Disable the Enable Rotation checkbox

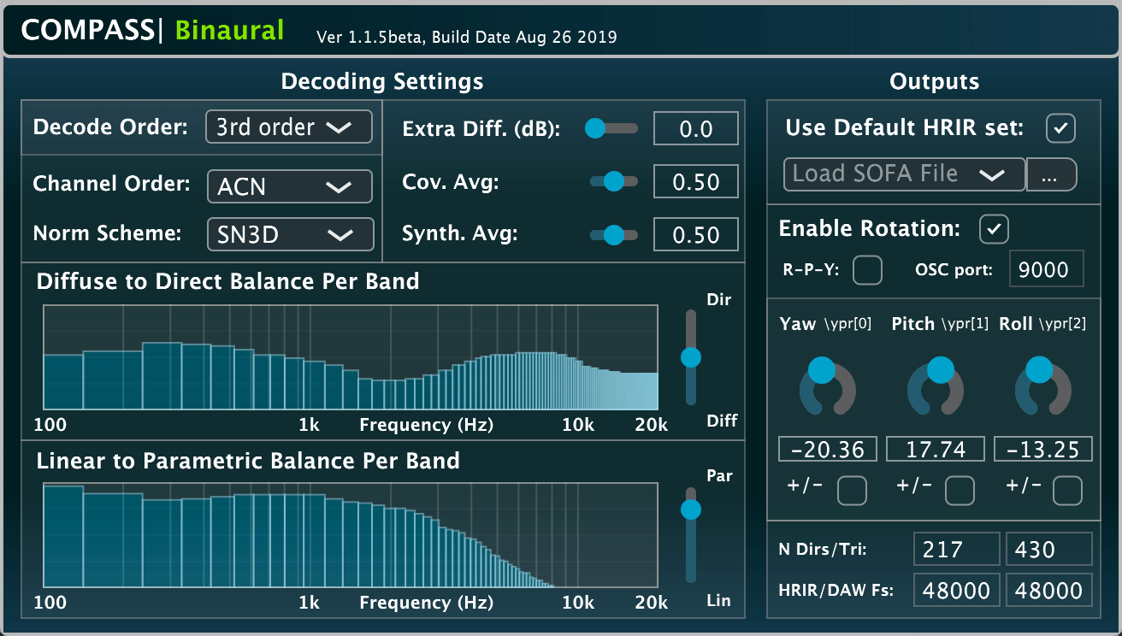pyautogui.click(x=994, y=229)
